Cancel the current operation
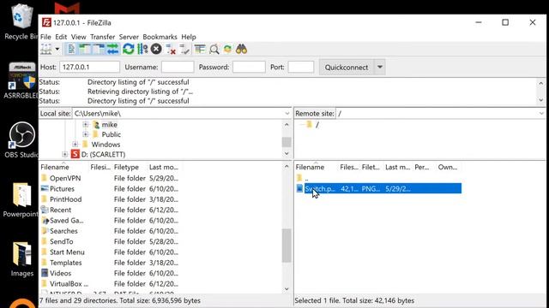The width and height of the screenshot is (549, 308). pos(156,50)
